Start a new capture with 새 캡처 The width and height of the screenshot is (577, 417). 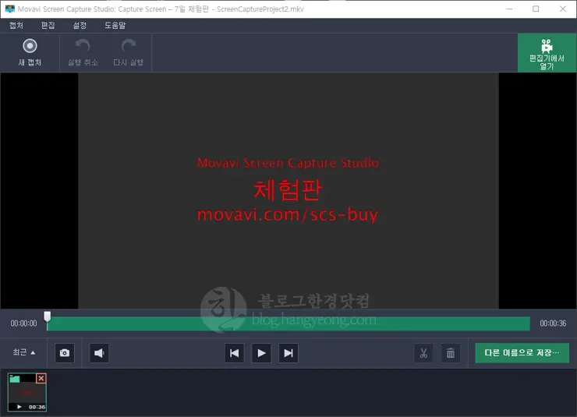[x=30, y=52]
